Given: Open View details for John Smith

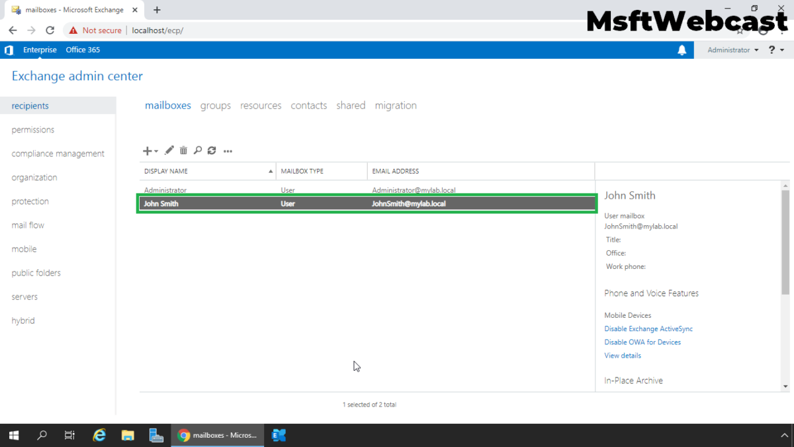Looking at the screenshot, I should pyautogui.click(x=622, y=356).
